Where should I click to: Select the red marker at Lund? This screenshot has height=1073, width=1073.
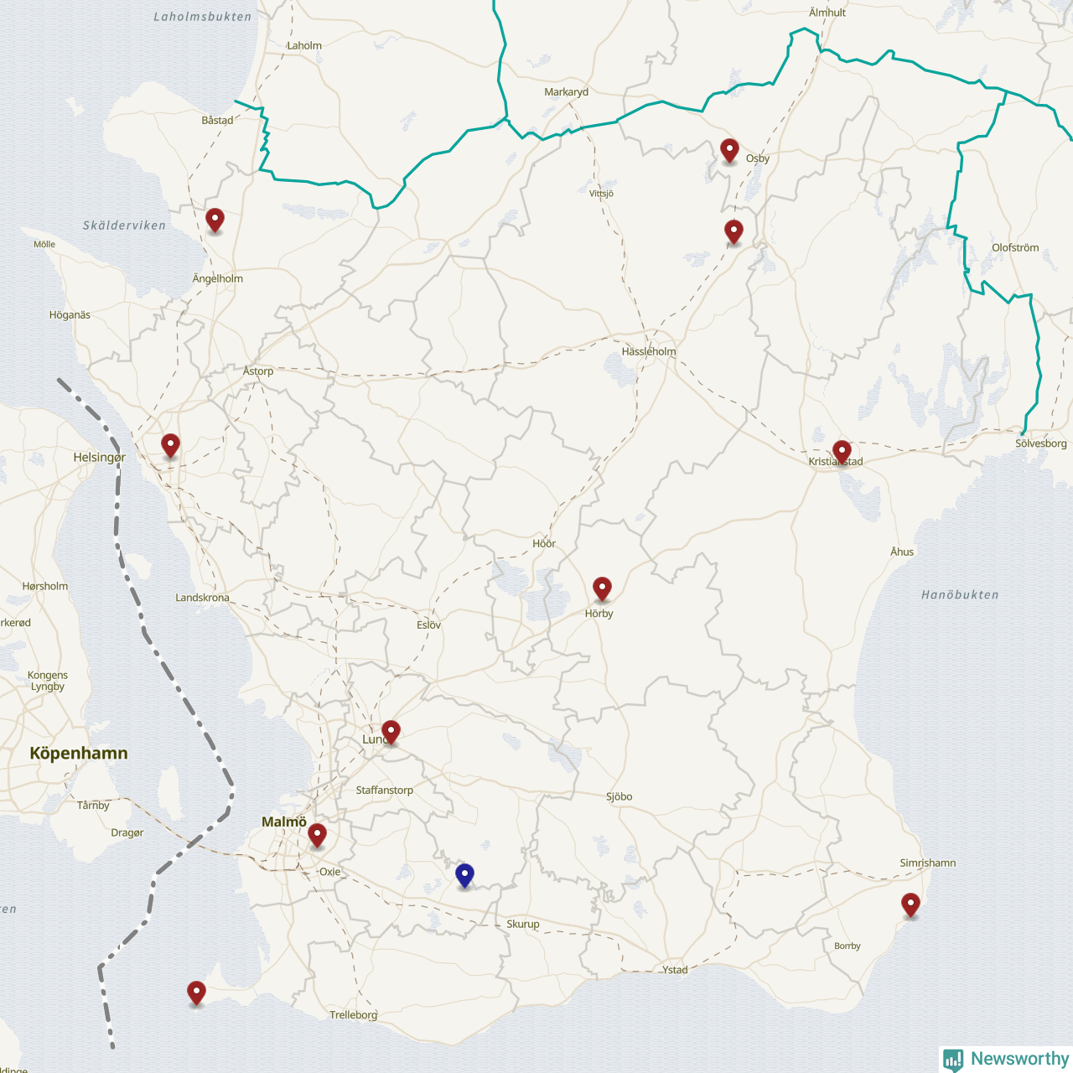click(391, 732)
